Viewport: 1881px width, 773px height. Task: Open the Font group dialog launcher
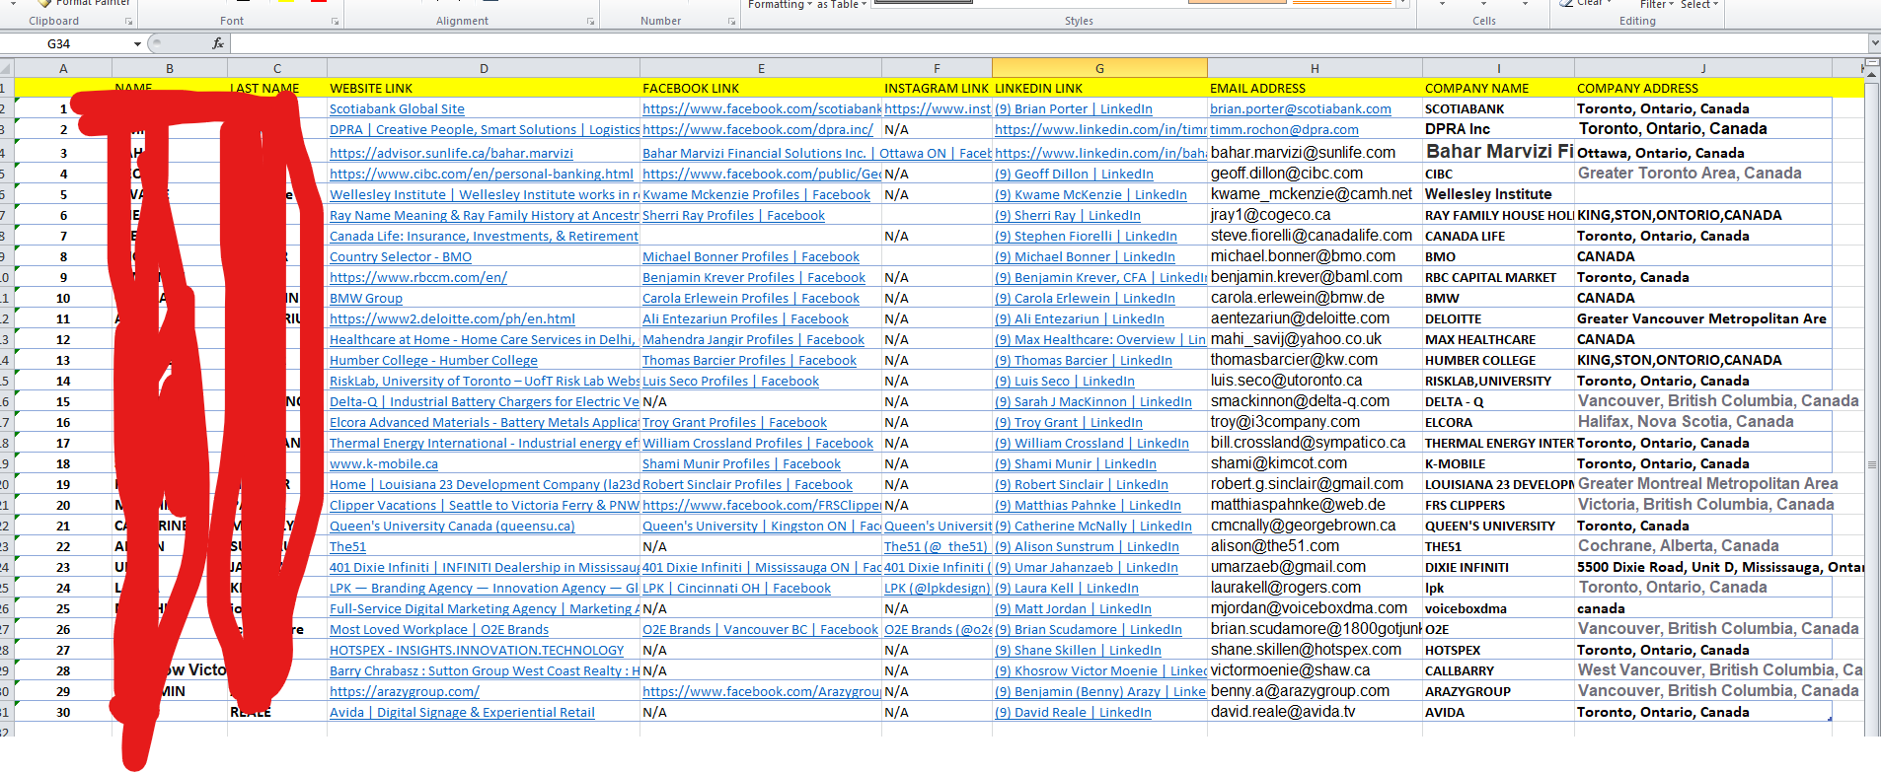(x=336, y=21)
